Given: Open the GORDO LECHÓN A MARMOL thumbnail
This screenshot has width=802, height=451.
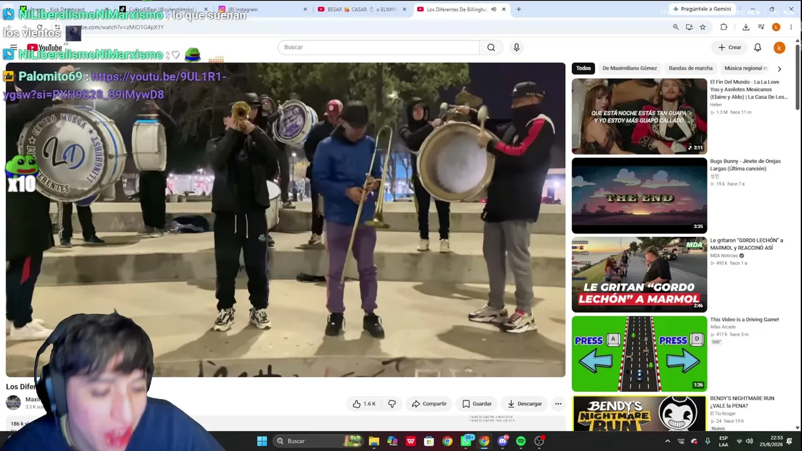Looking at the screenshot, I should [x=639, y=274].
